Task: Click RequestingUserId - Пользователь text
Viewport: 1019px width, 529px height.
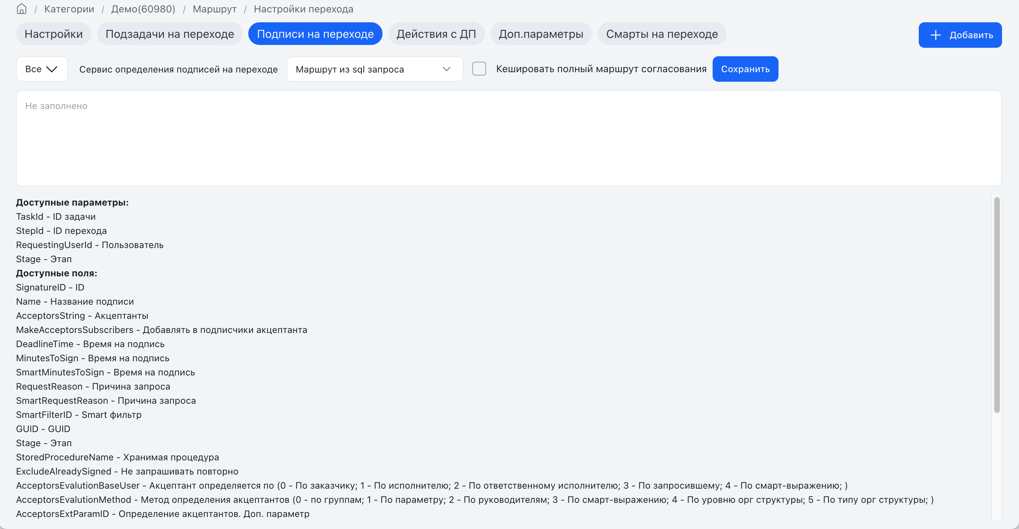Action: 90,245
